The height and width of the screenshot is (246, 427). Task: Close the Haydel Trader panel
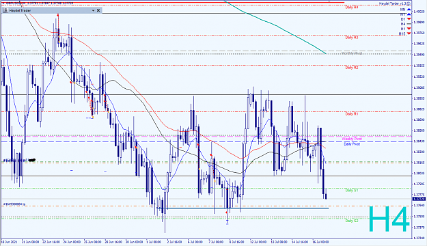click(x=98, y=10)
